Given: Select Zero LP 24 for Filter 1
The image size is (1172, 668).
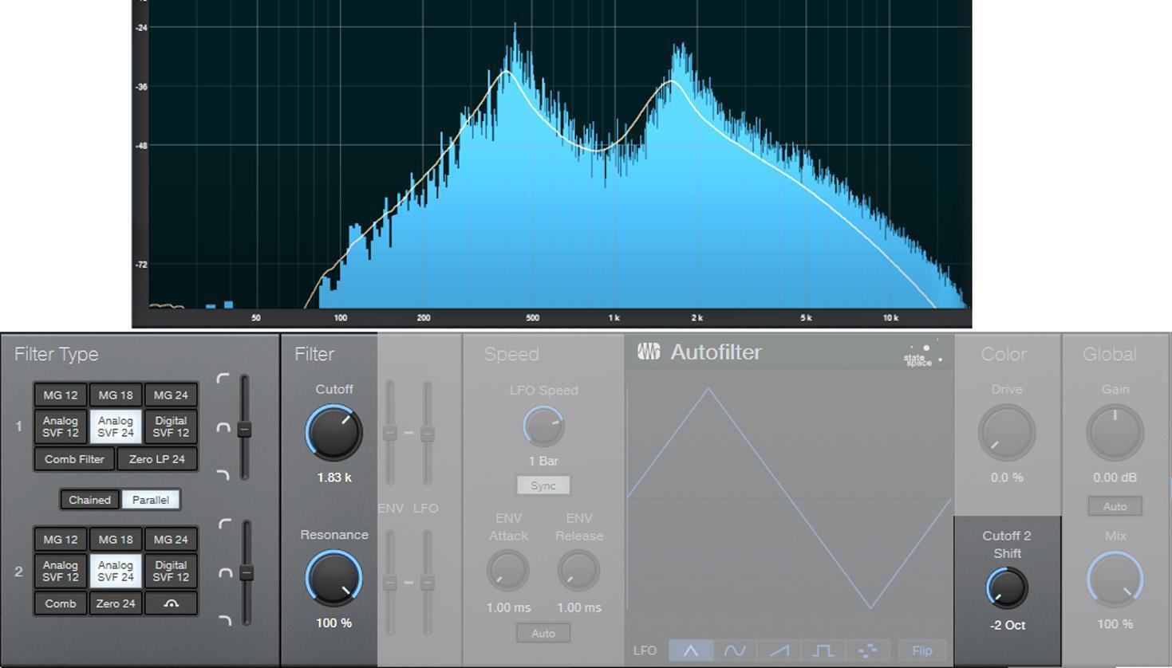Looking at the screenshot, I should [x=157, y=458].
